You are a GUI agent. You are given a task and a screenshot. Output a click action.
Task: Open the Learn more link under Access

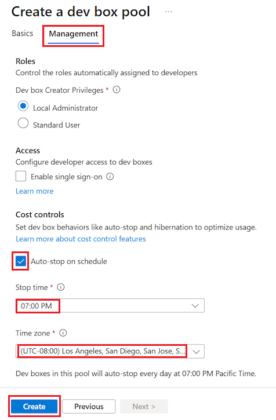[x=35, y=191]
